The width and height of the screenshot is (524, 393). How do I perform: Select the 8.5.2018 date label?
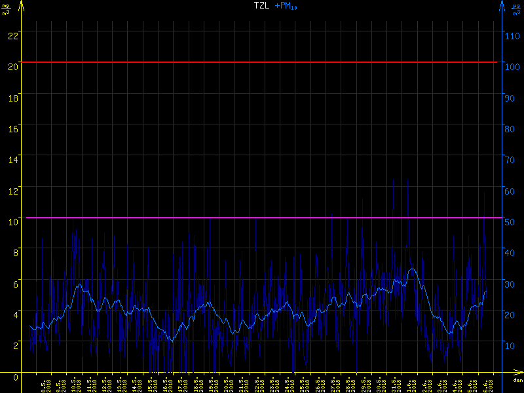pos(45,384)
